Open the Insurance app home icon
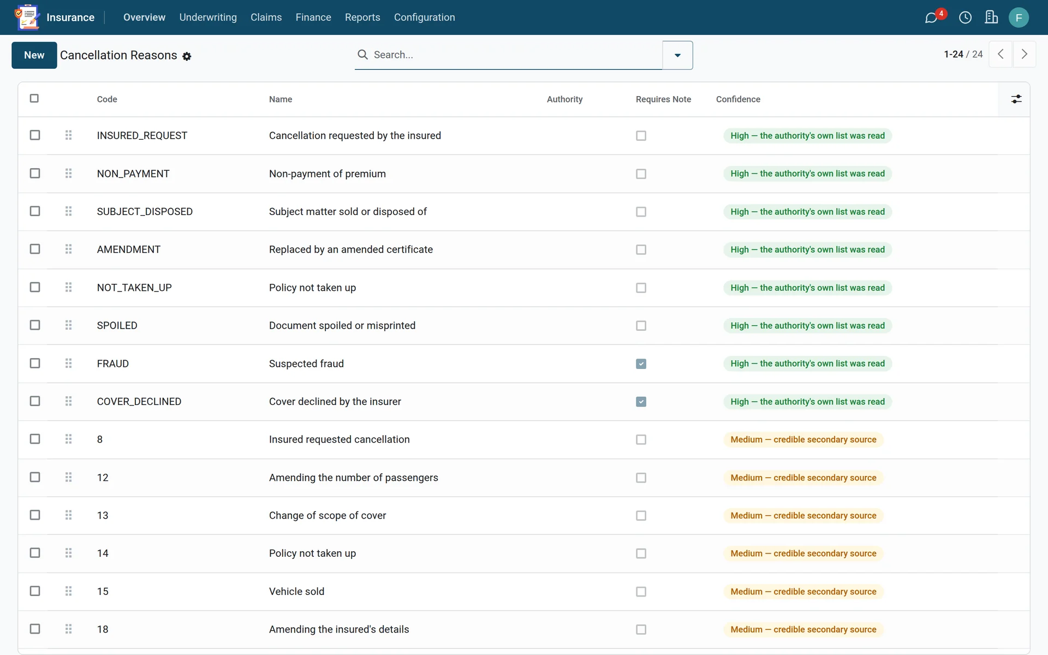Image resolution: width=1048 pixels, height=655 pixels. pos(27,17)
